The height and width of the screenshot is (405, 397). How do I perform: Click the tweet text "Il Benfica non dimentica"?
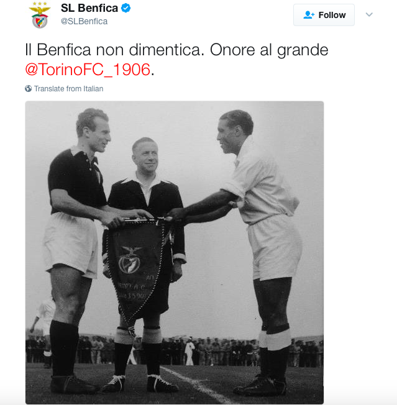[x=112, y=49]
